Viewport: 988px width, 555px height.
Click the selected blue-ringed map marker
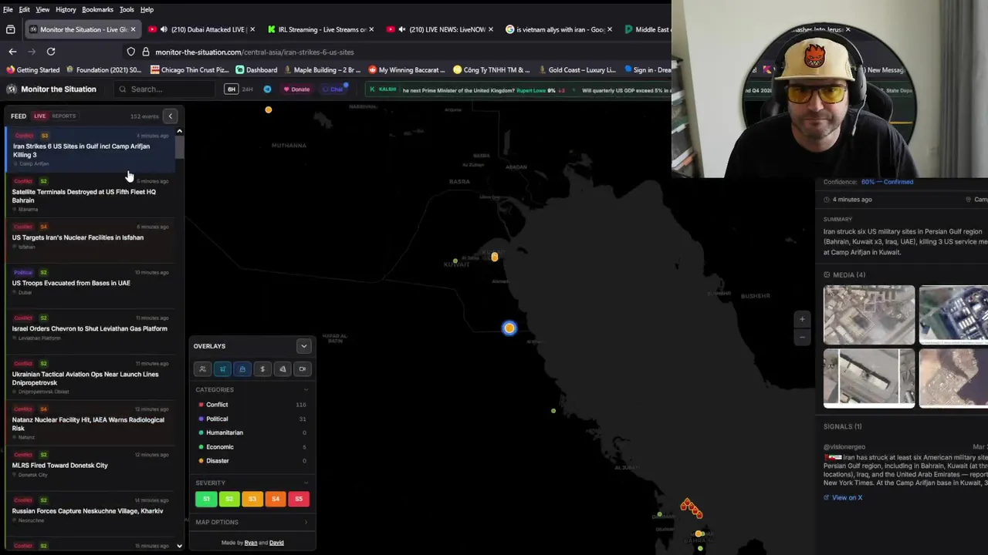[x=509, y=328]
